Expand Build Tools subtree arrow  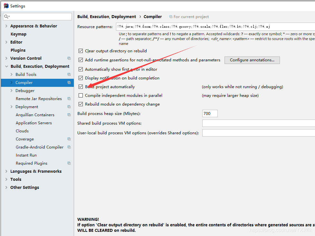[12, 74]
